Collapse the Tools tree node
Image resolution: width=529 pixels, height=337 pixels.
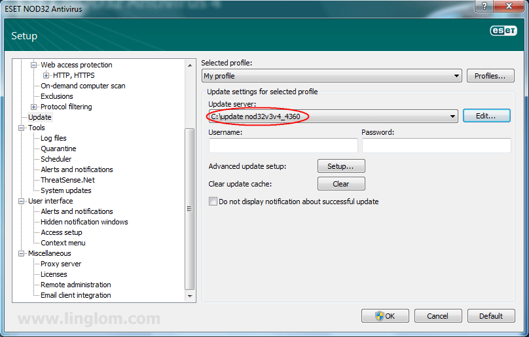coord(21,128)
